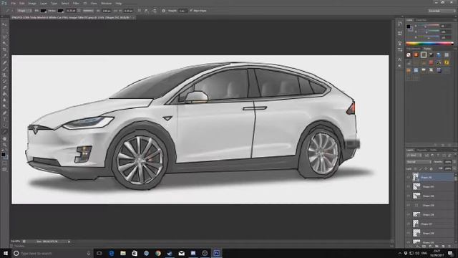This screenshot has width=458, height=258.
Task: Click the foreground color swatch in toolbar
Action: tap(3, 155)
